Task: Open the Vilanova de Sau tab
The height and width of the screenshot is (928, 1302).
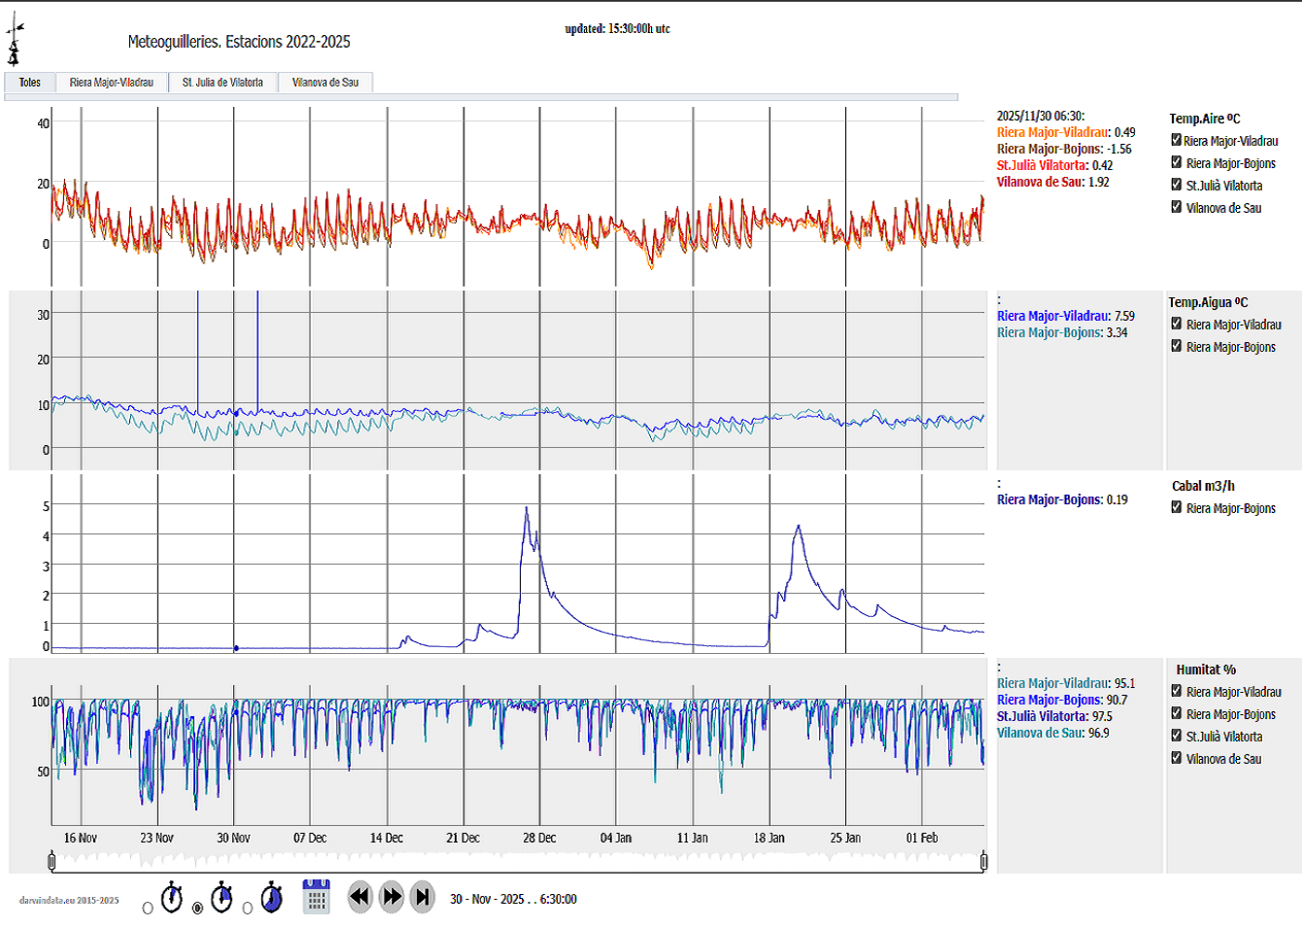Action: (325, 83)
